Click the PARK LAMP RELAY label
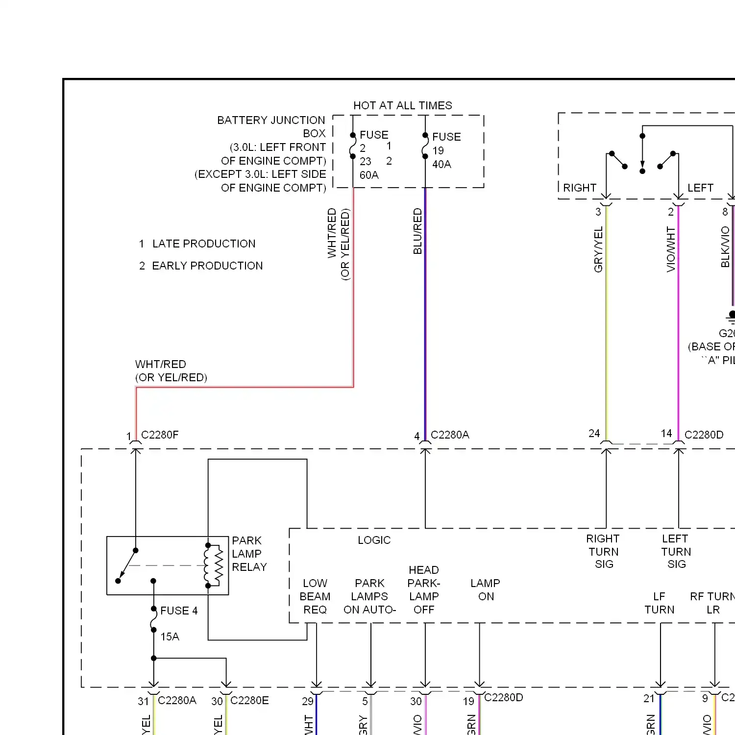The width and height of the screenshot is (735, 735). click(249, 554)
